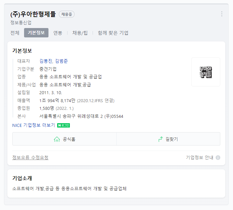The image size is (233, 210).
Task: Click the 정보통신업 industry label
Action: (21, 23)
